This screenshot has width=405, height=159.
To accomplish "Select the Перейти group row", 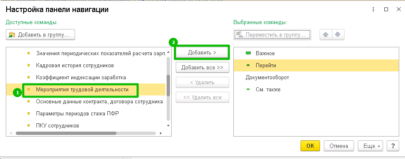I will [x=316, y=66].
